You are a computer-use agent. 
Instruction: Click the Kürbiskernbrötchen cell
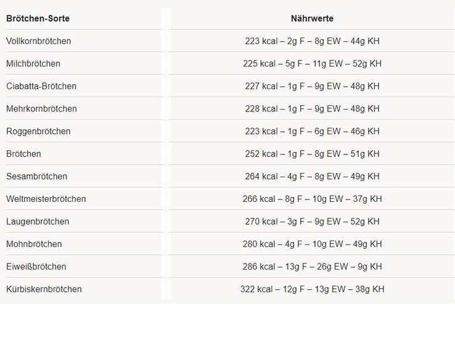coord(44,289)
